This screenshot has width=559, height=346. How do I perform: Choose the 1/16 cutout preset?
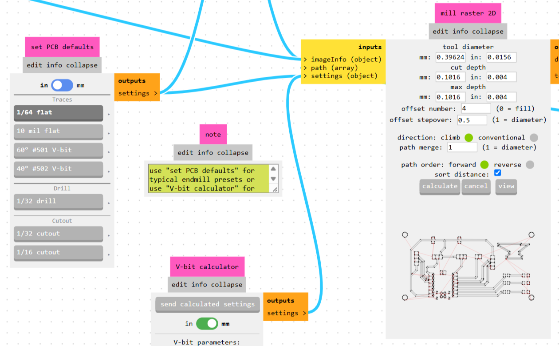pyautogui.click(x=58, y=253)
